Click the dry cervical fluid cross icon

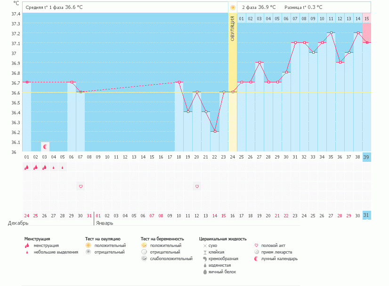point(204,246)
